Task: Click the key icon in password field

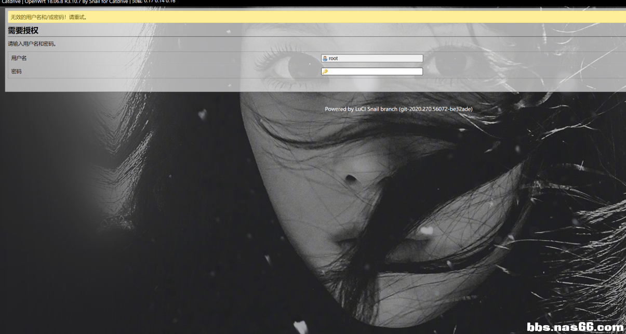Action: click(325, 72)
